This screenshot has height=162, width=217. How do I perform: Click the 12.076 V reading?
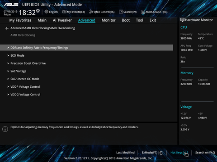(186, 118)
